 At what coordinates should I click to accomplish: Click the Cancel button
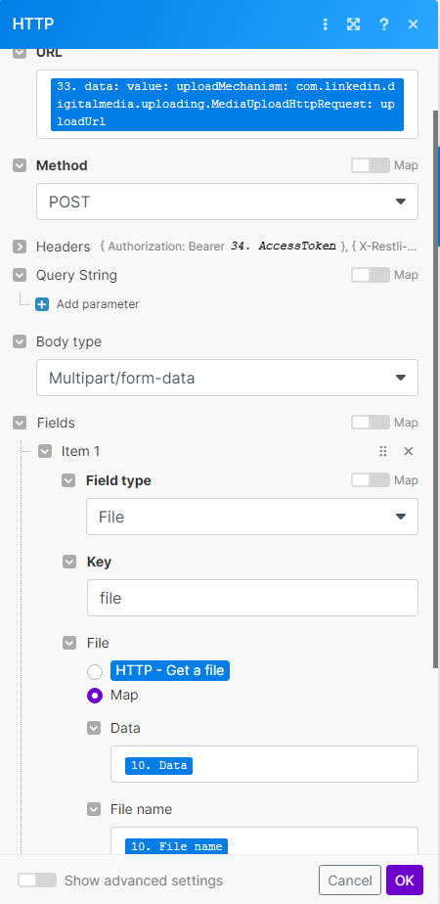coord(350,881)
